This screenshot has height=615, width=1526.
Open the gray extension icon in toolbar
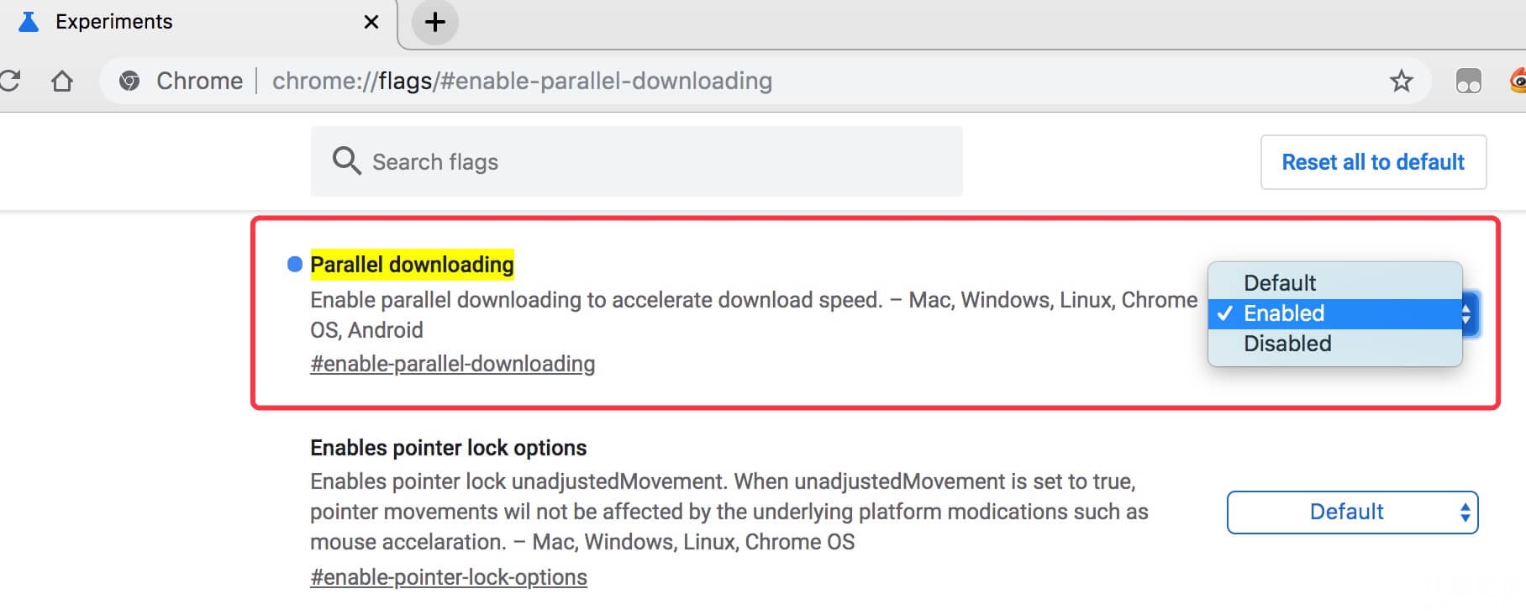[1468, 81]
